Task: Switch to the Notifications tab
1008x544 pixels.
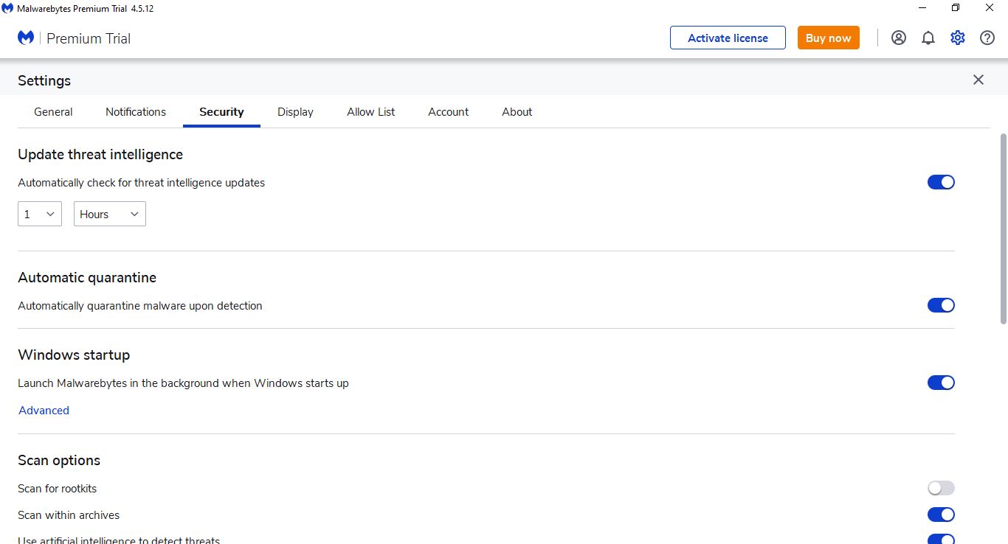Action: coord(136,112)
